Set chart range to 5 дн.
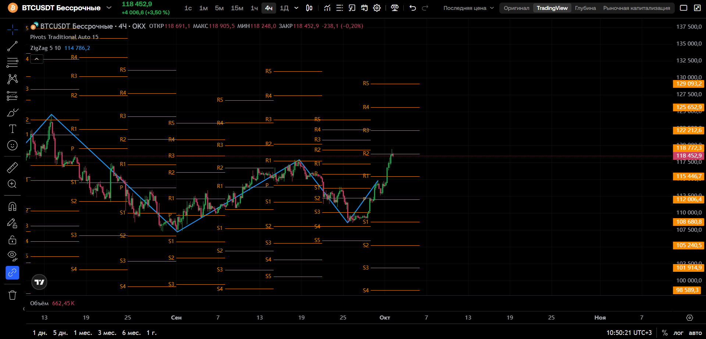The width and height of the screenshot is (706, 339). [x=60, y=333]
